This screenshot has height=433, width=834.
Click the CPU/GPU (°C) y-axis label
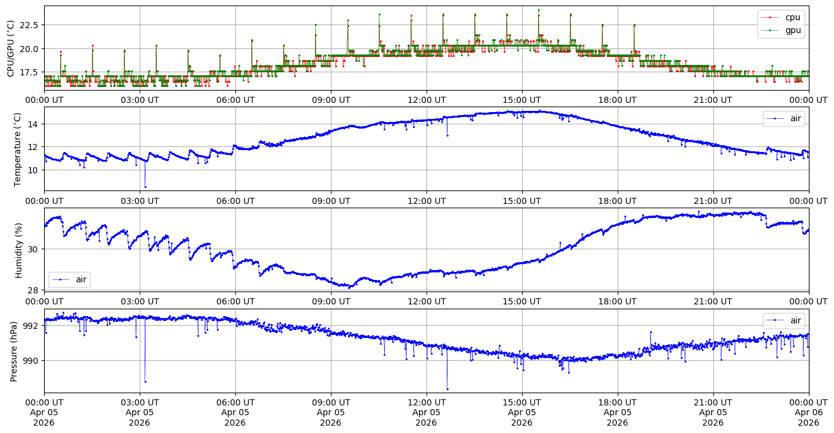10,48
